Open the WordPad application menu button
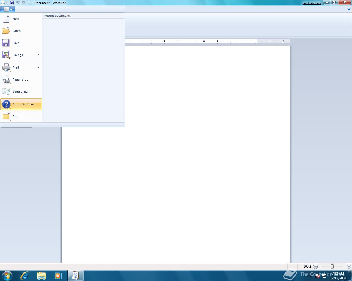Screen dimensions: 352x281 (8, 9)
